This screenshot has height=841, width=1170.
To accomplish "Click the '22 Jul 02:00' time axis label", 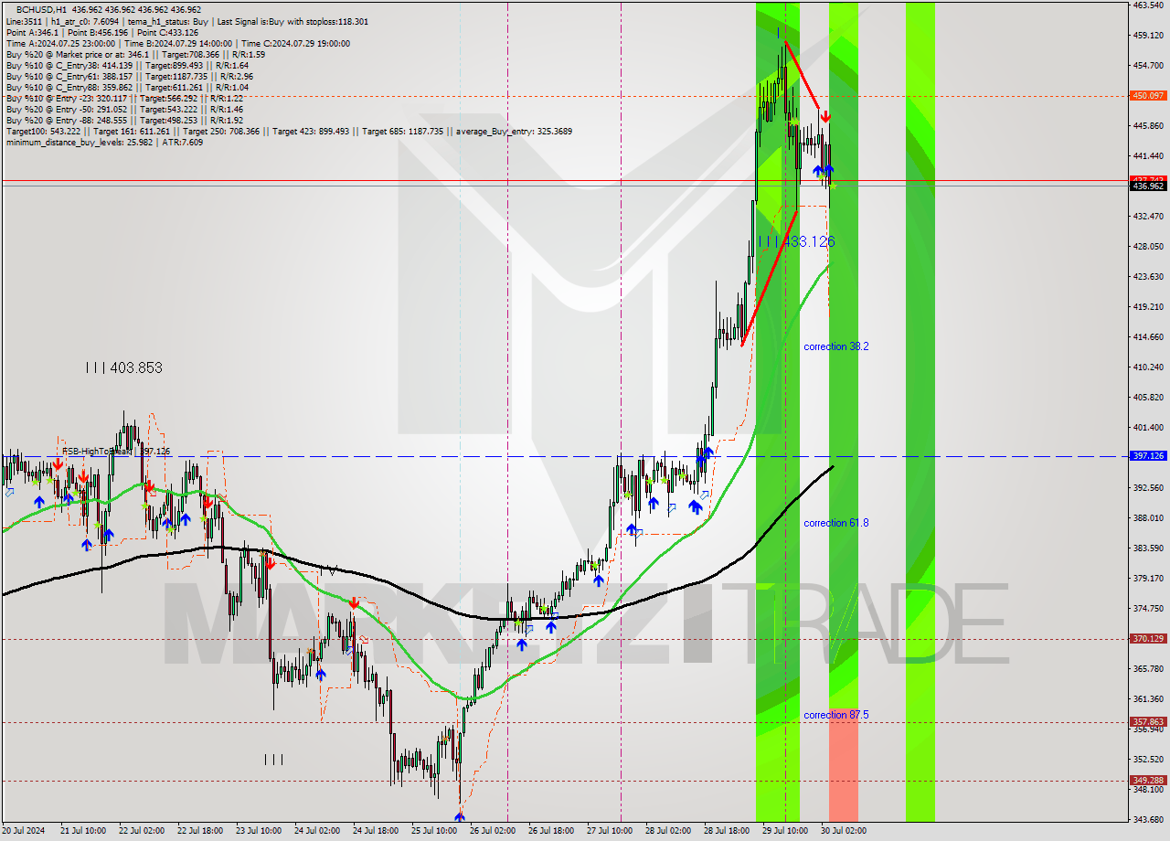I will [x=141, y=831].
